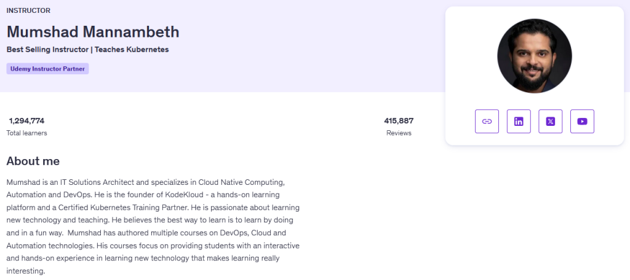630x280 pixels.
Task: Click the 415,887 reviews count
Action: tap(399, 121)
